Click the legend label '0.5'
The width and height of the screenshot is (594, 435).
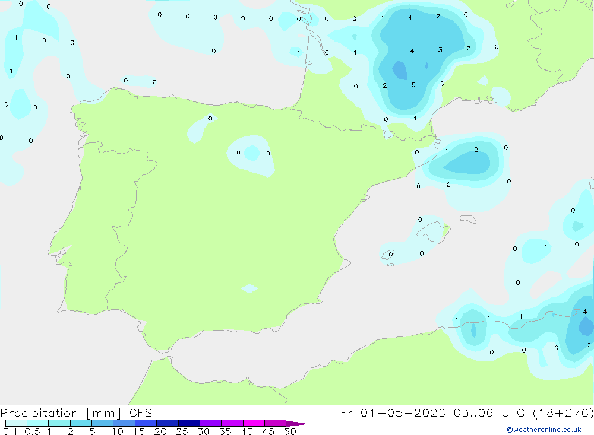(x=32, y=431)
